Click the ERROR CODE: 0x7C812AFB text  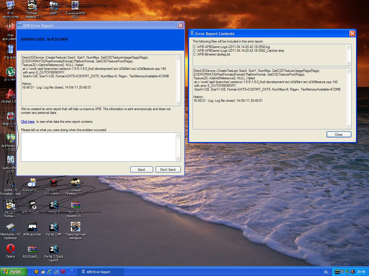pos(44,39)
